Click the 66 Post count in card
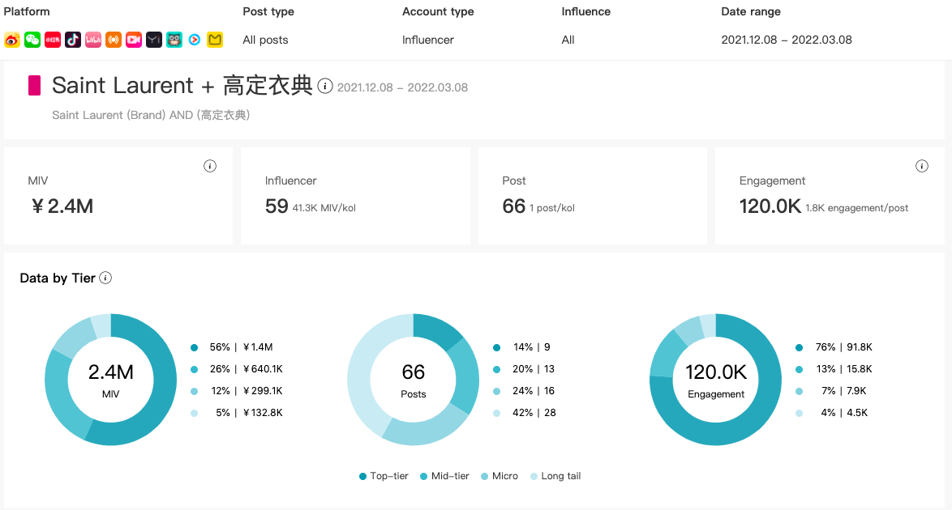The height and width of the screenshot is (510, 952). (513, 206)
